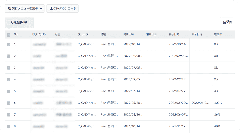Image resolution: width=240 pixels, height=136 pixels.
Task: Open the 実行メニューを選ぶ dropdown
Action: click(x=25, y=8)
